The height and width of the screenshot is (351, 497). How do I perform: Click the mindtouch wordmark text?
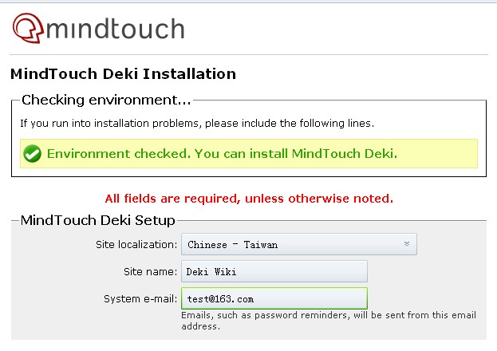pyautogui.click(x=116, y=29)
